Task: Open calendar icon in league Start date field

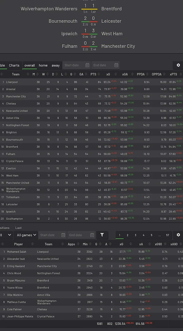Action: 87,65
